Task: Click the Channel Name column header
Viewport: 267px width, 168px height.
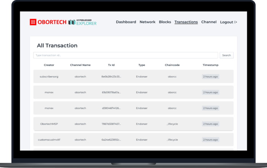Action: (80, 65)
